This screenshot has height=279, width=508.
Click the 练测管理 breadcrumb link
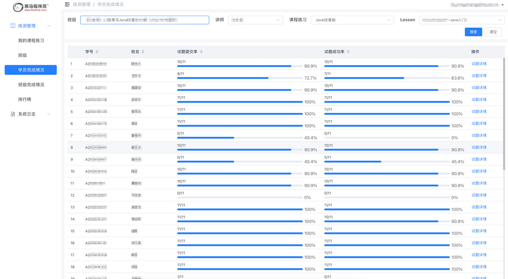81,4
